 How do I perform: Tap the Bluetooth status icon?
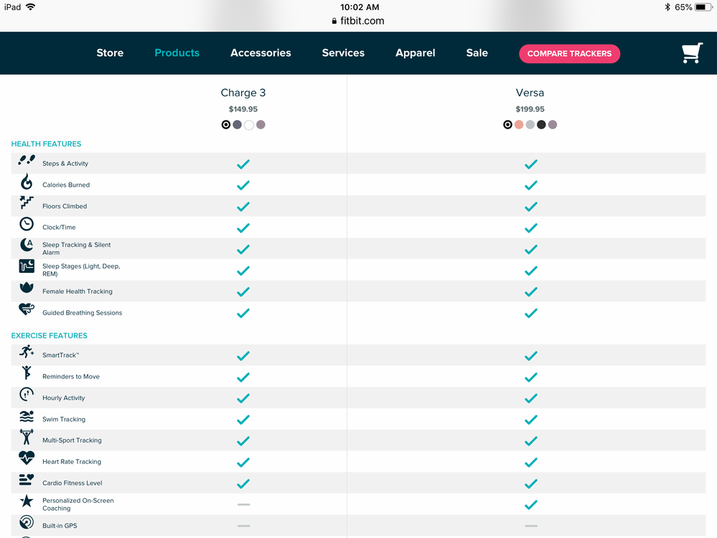click(x=667, y=7)
